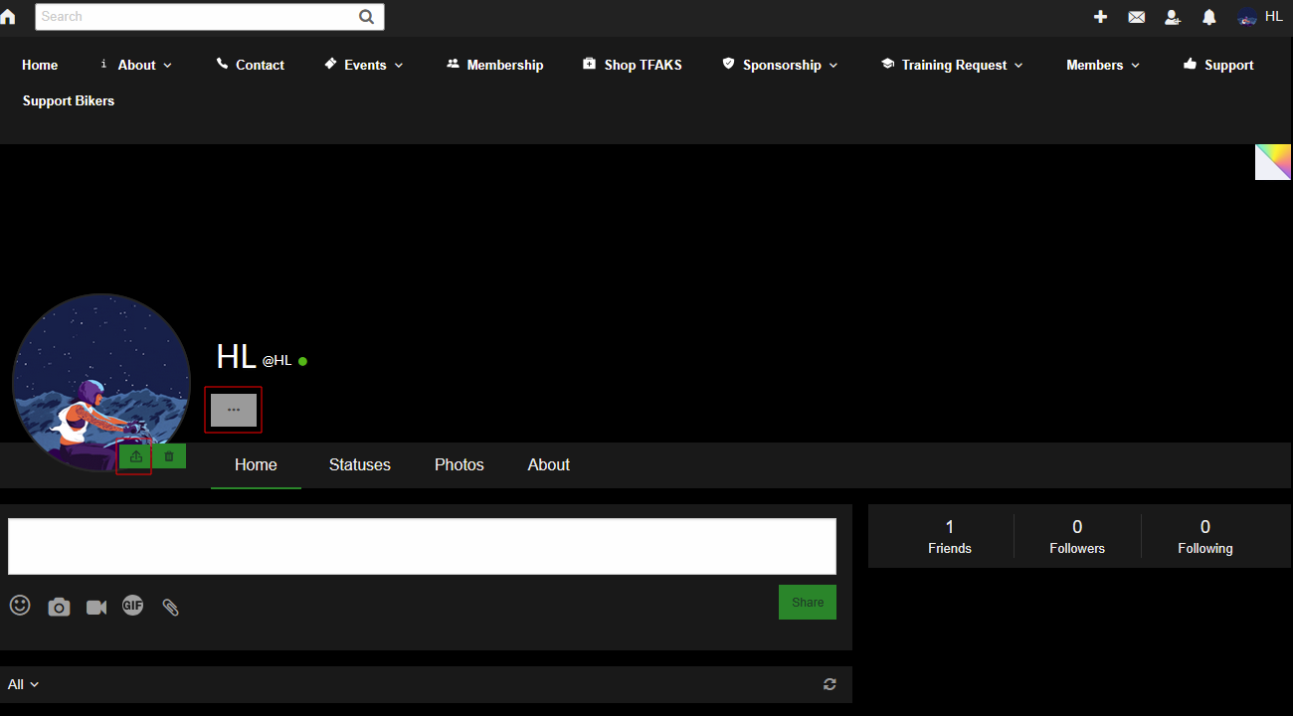Open the notifications bell
The width and height of the screenshot is (1293, 716).
(1209, 17)
